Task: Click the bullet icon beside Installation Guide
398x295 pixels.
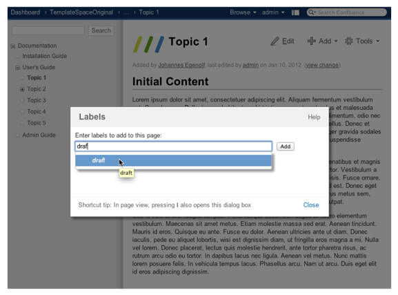Action: click(17, 56)
